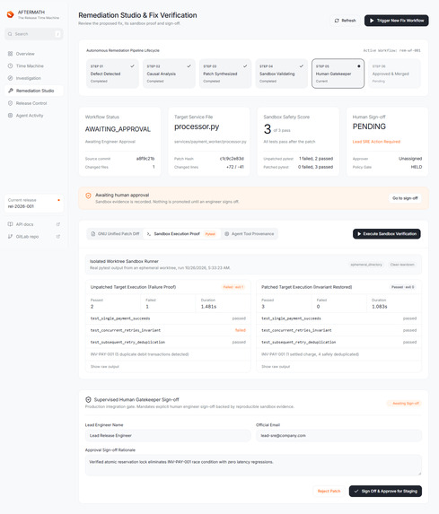Screen dimensions: 439x514
Task: Open the GitLab repo link
Action: click(34, 236)
